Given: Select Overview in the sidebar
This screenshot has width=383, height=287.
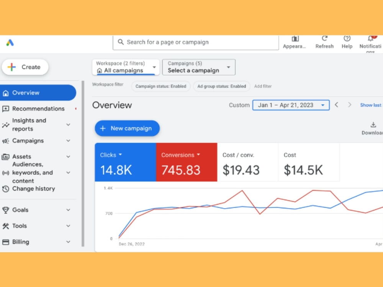Looking at the screenshot, I should coord(38,93).
